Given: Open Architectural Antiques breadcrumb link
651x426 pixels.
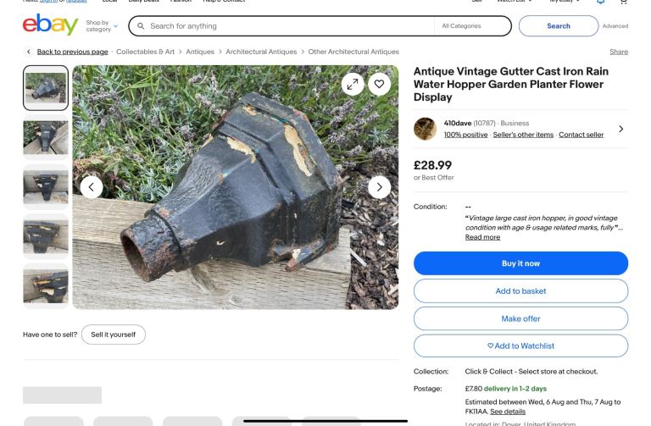Looking at the screenshot, I should [x=261, y=52].
